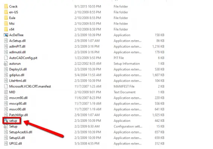213x149 pixels.
Task: Select the Eula folder name
Action: click(x=12, y=18)
